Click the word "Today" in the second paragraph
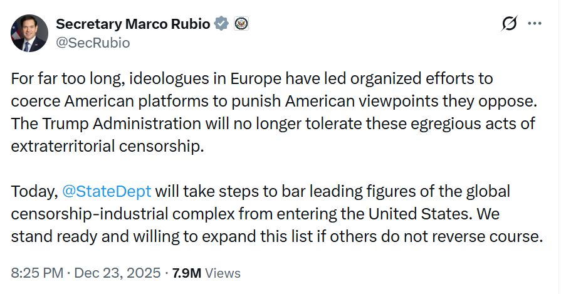 33,192
